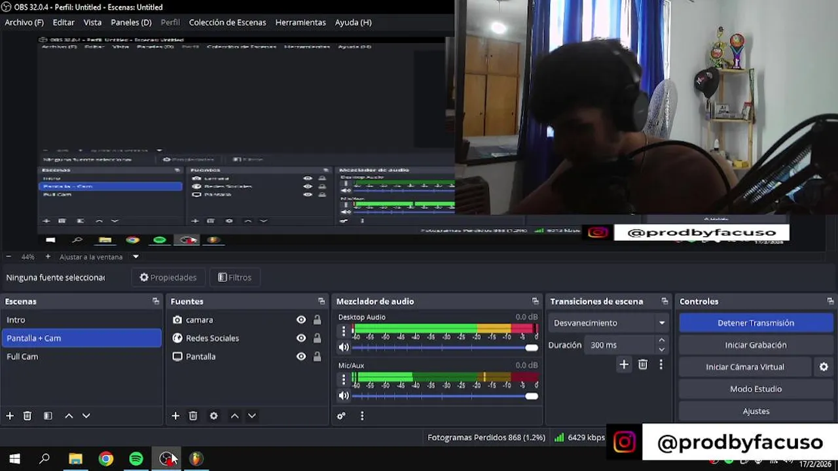Move source up in Fuentes toolbar

point(234,415)
